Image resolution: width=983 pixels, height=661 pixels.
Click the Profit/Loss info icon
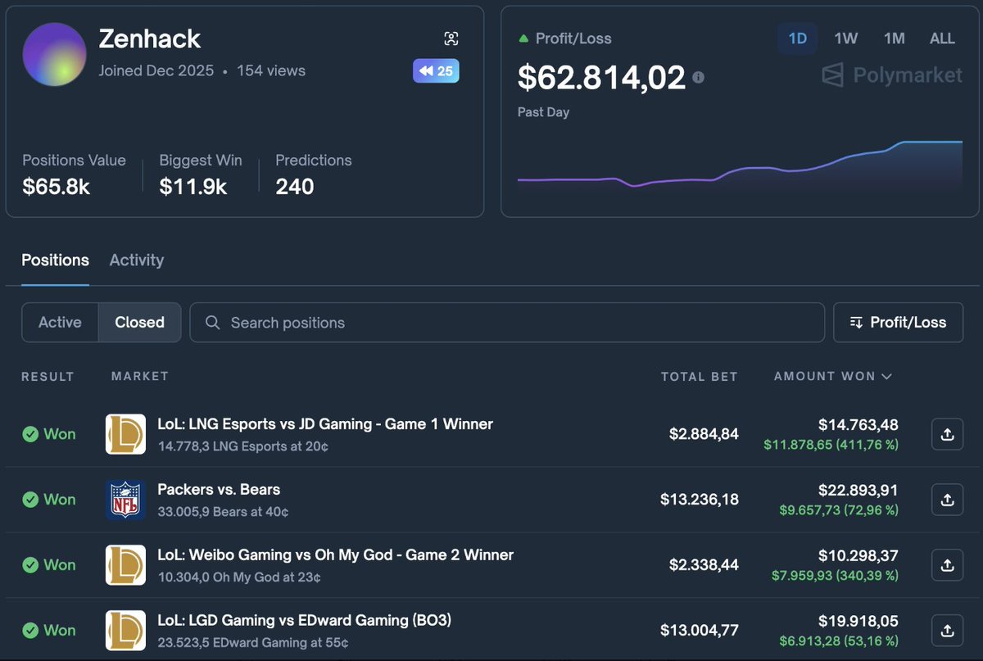pyautogui.click(x=699, y=77)
